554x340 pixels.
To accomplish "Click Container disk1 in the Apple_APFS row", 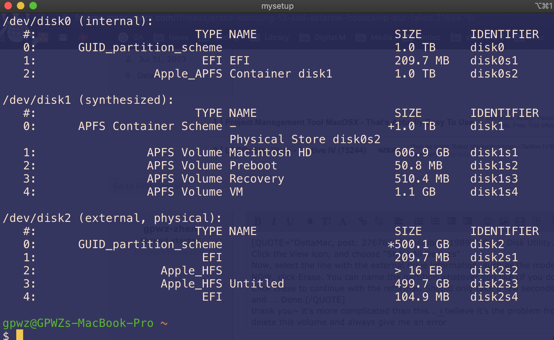I will [281, 74].
